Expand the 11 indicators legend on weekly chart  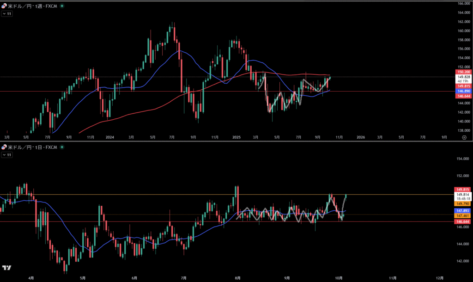(7, 14)
